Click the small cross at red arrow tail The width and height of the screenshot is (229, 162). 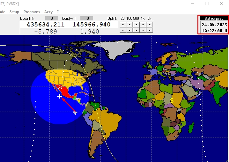pos(75,113)
